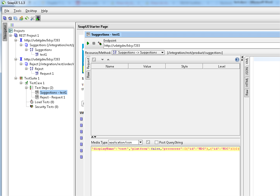The image size is (280, 196).
Task: Switch to the vertical Request tab
Action: [x=88, y=63]
